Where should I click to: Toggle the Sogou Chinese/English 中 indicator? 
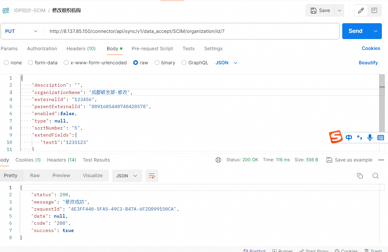pyautogui.click(x=349, y=137)
